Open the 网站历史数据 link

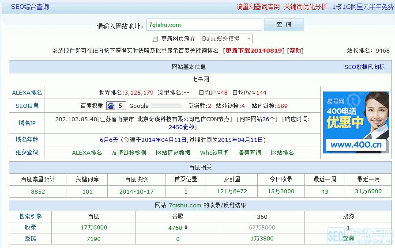tap(173, 153)
